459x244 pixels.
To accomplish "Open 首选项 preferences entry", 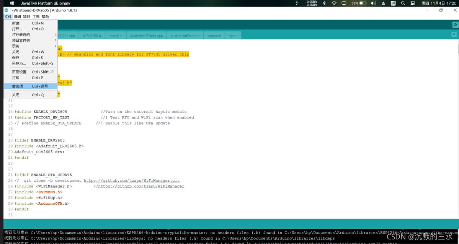I will (x=31, y=86).
